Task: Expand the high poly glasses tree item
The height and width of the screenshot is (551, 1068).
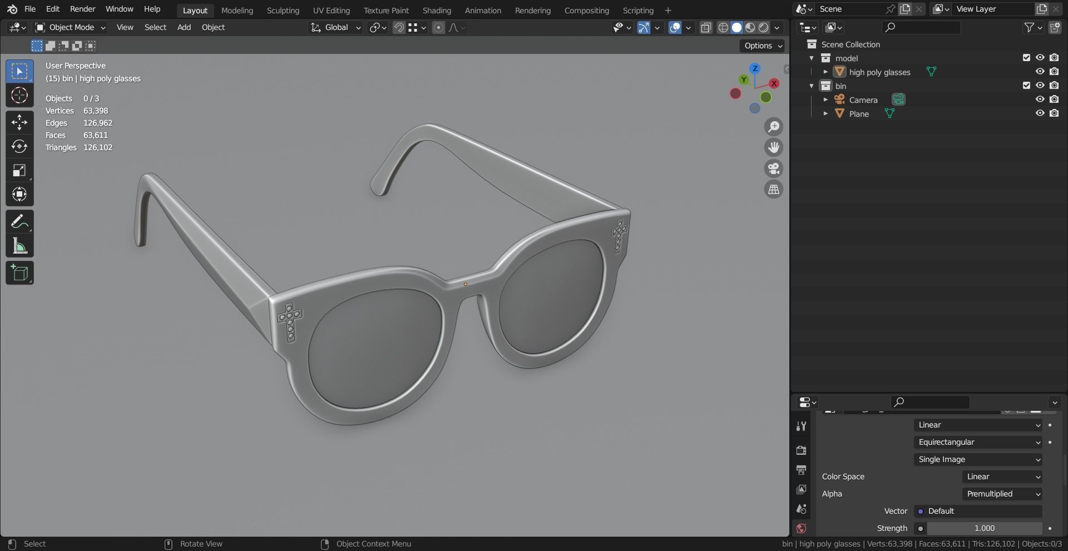Action: click(x=825, y=72)
